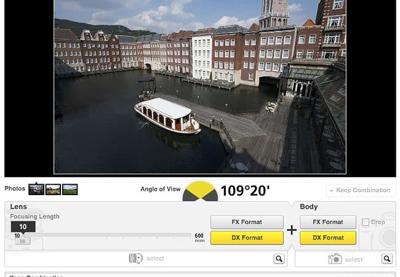This screenshot has height=277, width=400.
Task: Search for a camera body with magnifier icon
Action: pos(387,259)
